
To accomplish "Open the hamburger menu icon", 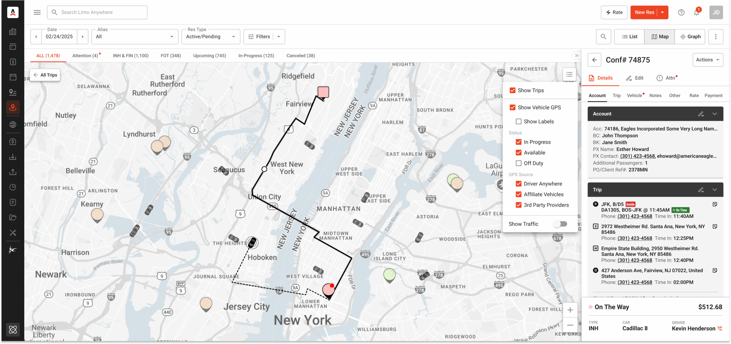I will pyautogui.click(x=37, y=12).
